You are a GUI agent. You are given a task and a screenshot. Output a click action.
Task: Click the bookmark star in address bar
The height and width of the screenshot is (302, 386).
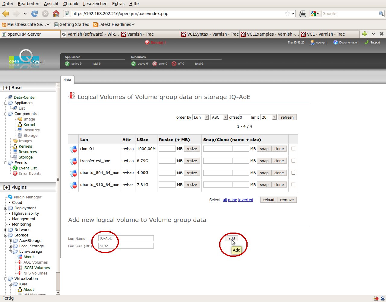287,14
